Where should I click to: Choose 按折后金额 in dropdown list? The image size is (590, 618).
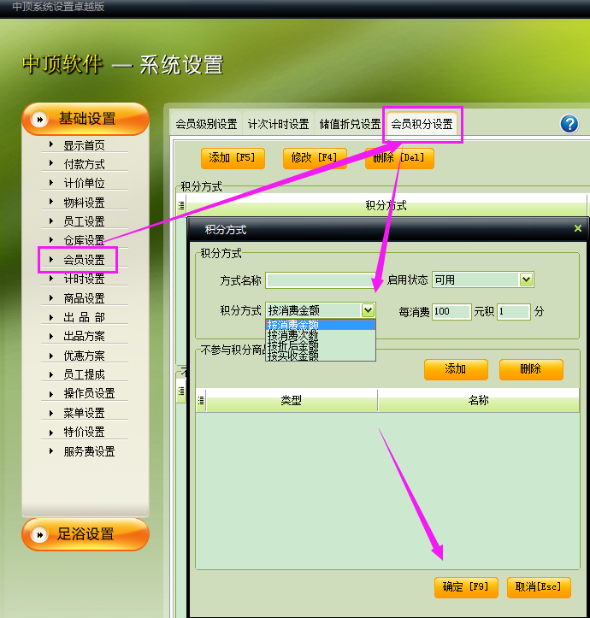(x=321, y=345)
